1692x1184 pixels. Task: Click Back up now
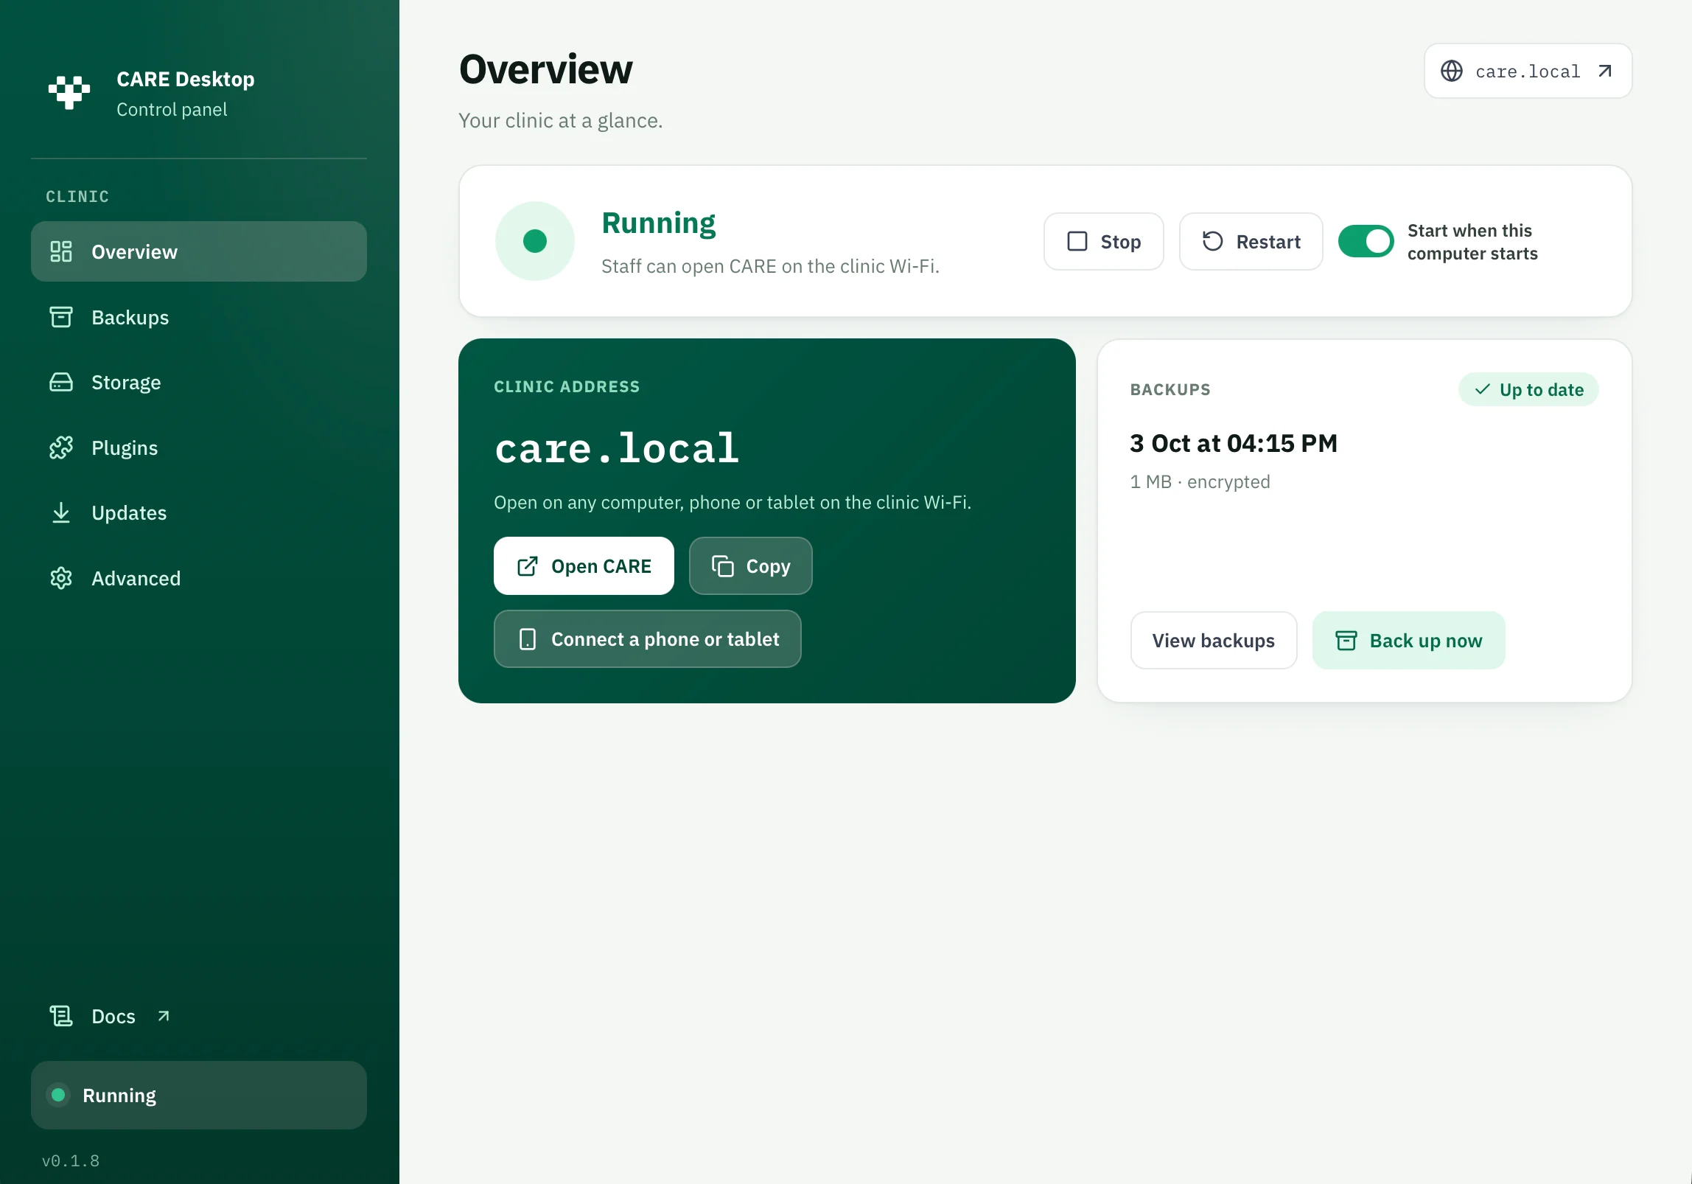1408,640
